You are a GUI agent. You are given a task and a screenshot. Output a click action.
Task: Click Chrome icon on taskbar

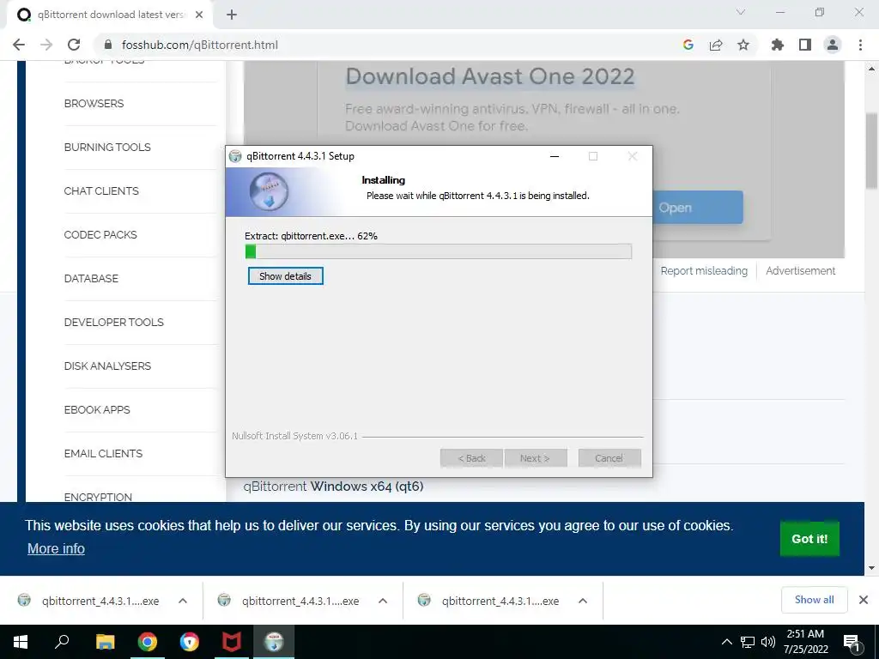coord(148,642)
